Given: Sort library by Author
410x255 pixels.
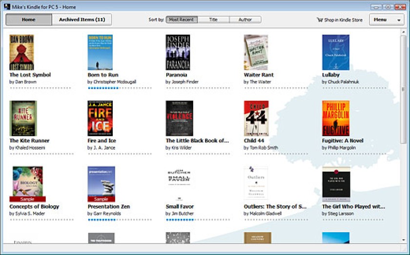Looking at the screenshot, I should pyautogui.click(x=245, y=20).
